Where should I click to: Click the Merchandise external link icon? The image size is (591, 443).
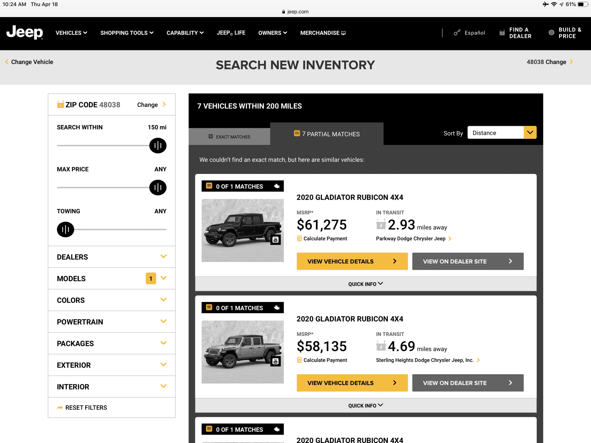click(x=343, y=33)
